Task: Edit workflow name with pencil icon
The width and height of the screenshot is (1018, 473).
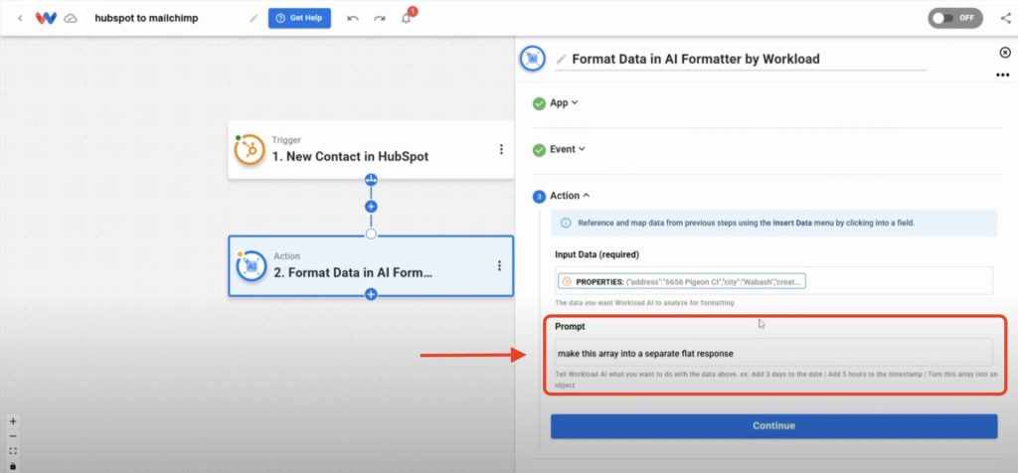Action: pos(254,18)
